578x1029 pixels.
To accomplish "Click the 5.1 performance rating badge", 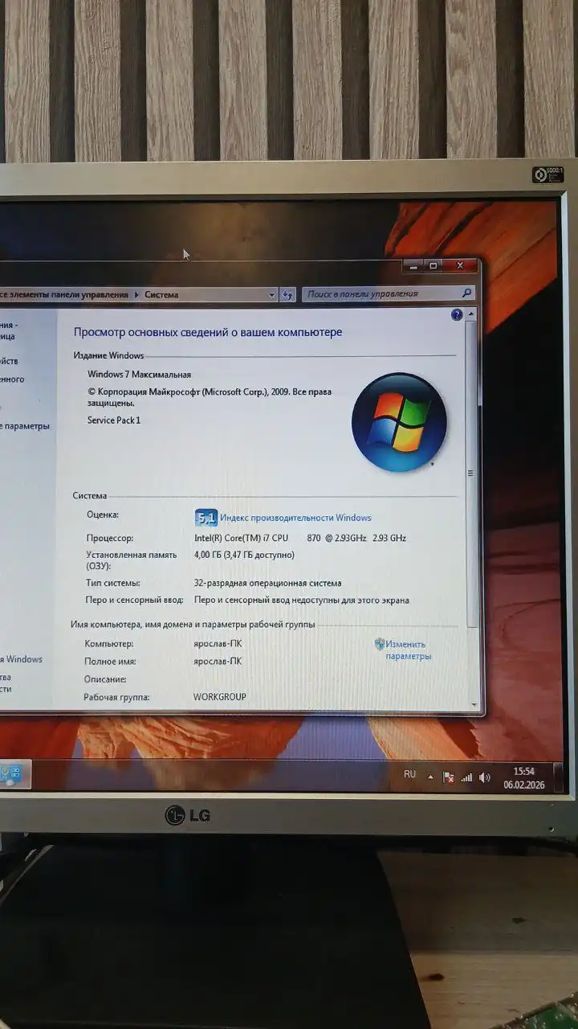I will click(x=206, y=518).
